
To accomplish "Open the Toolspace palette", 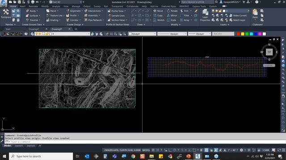I will point(6,14).
